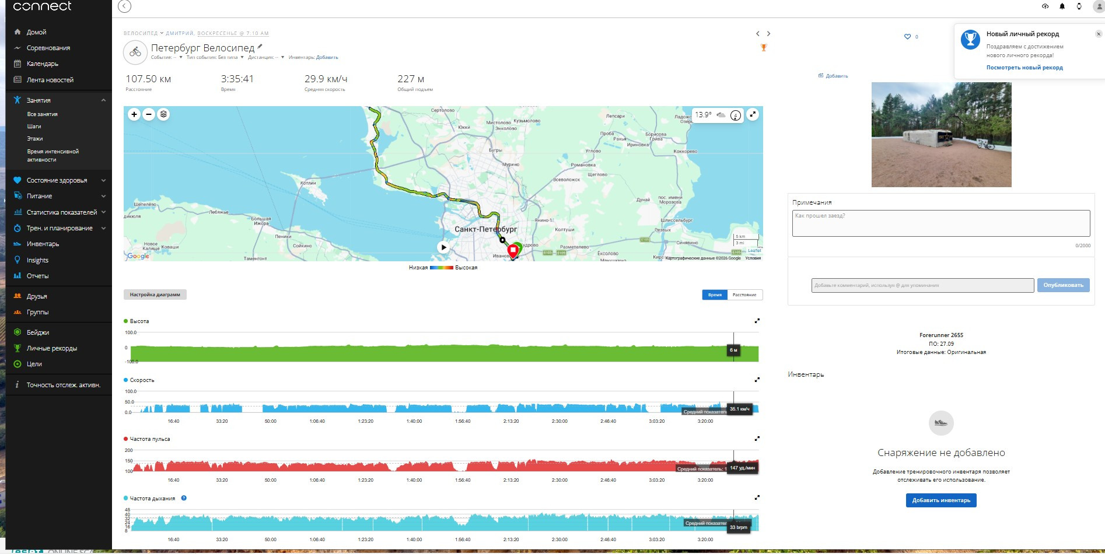
Task: Click the weather temperature 13.9° widget
Action: click(717, 115)
